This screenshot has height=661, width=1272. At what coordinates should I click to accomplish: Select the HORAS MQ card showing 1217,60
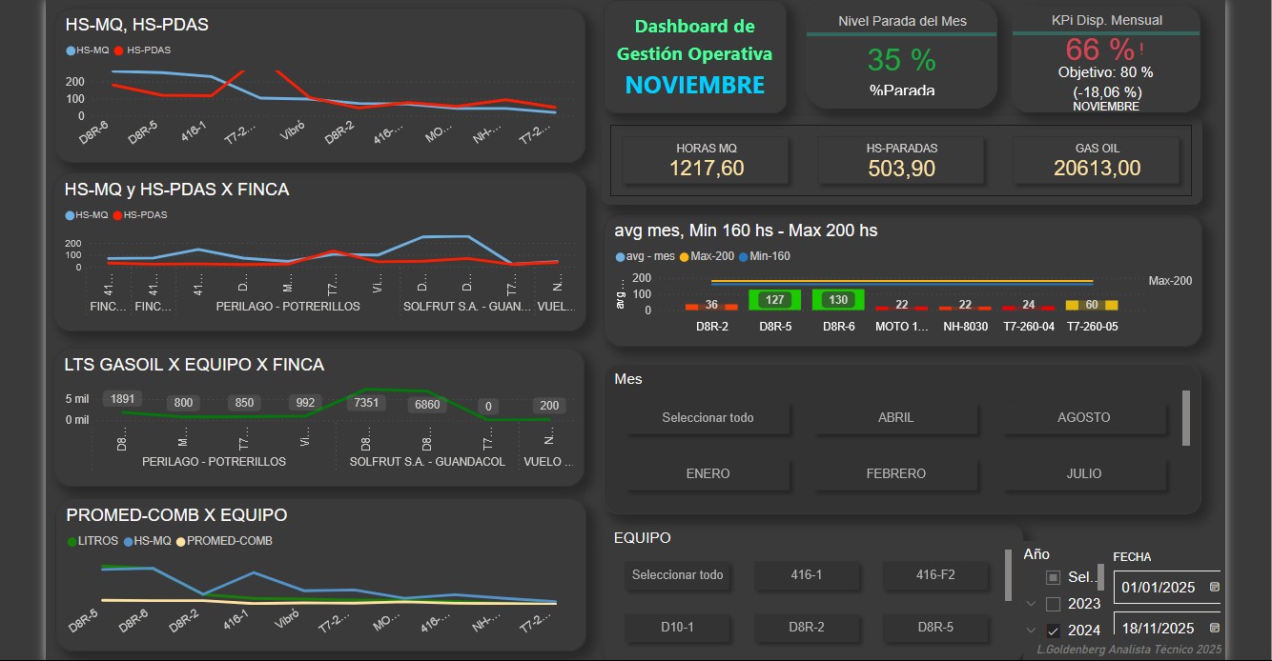click(706, 160)
